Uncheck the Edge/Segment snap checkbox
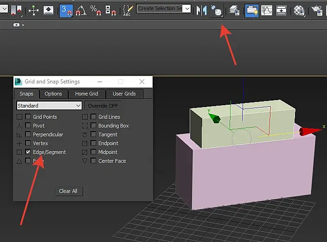Image resolution: width=327 pixels, height=242 pixels. pos(28,152)
